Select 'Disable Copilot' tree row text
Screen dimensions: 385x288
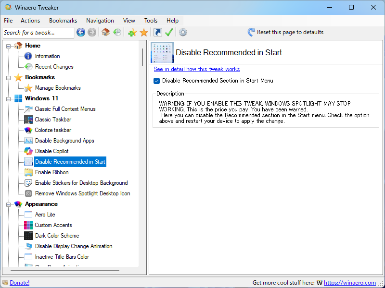(x=52, y=151)
